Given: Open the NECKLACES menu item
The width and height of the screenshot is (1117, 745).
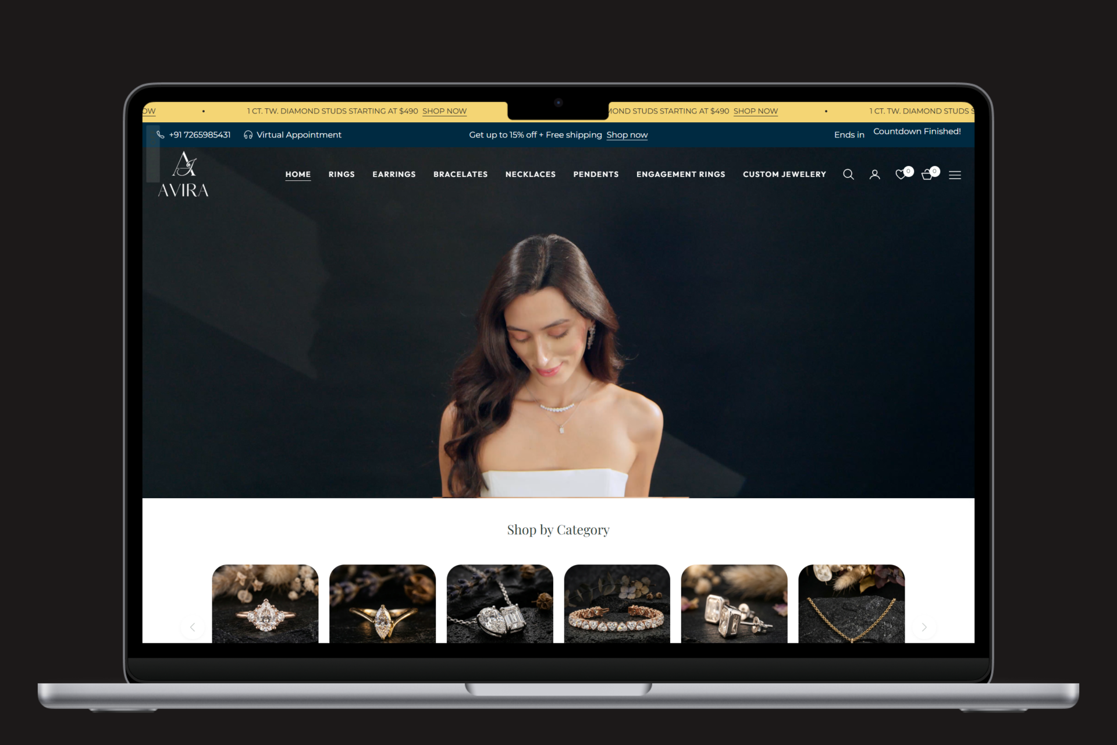Looking at the screenshot, I should 531,175.
